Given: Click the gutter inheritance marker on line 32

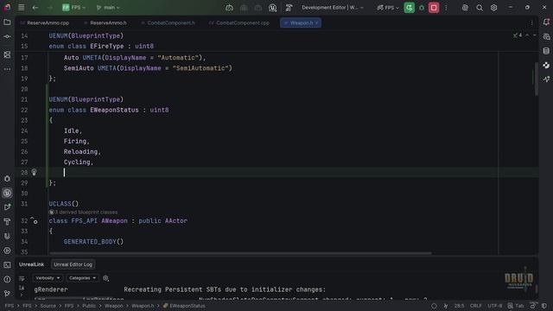Looking at the screenshot, I should [x=34, y=221].
